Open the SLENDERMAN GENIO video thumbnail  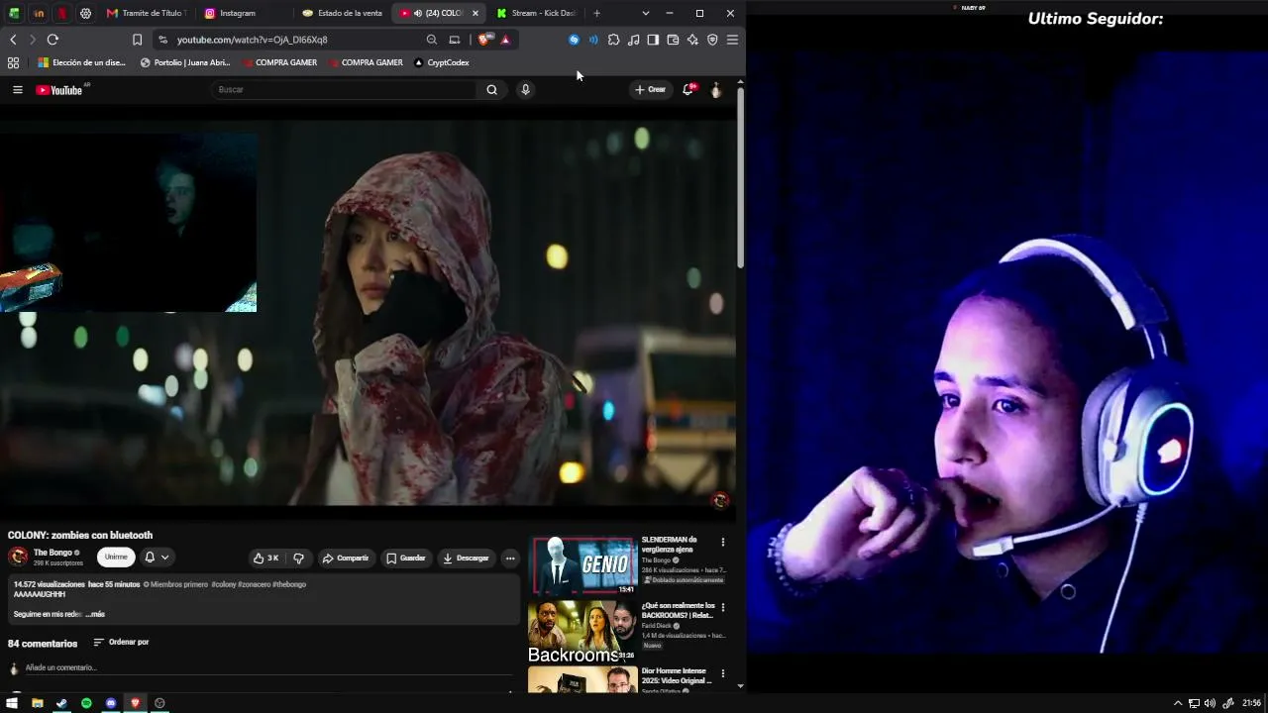coord(582,565)
